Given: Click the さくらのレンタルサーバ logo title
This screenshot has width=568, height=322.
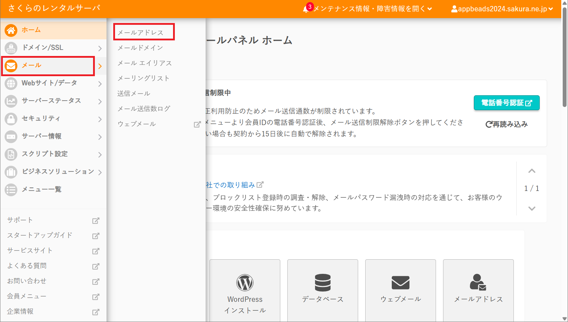Looking at the screenshot, I should point(54,8).
